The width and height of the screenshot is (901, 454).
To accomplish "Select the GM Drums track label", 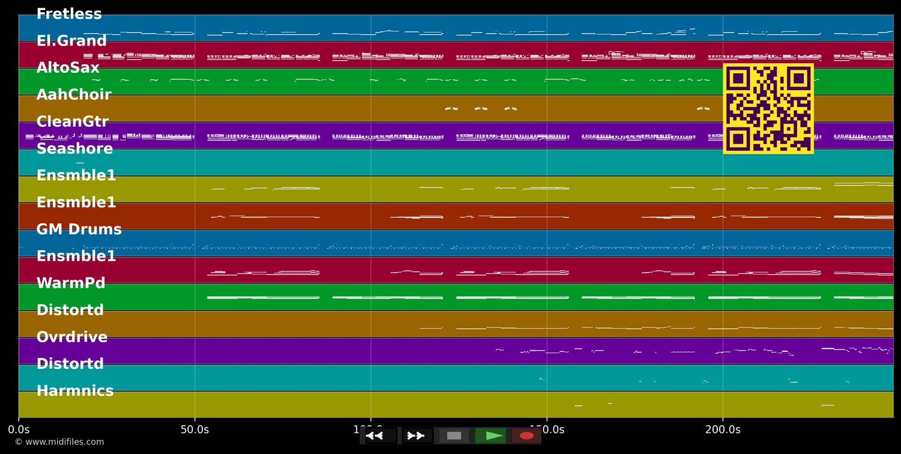I will [x=79, y=229].
